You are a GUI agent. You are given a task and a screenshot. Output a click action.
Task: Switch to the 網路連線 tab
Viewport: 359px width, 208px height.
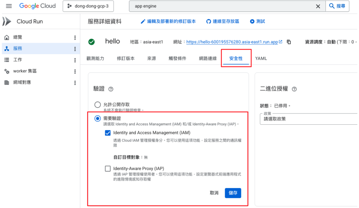click(208, 58)
